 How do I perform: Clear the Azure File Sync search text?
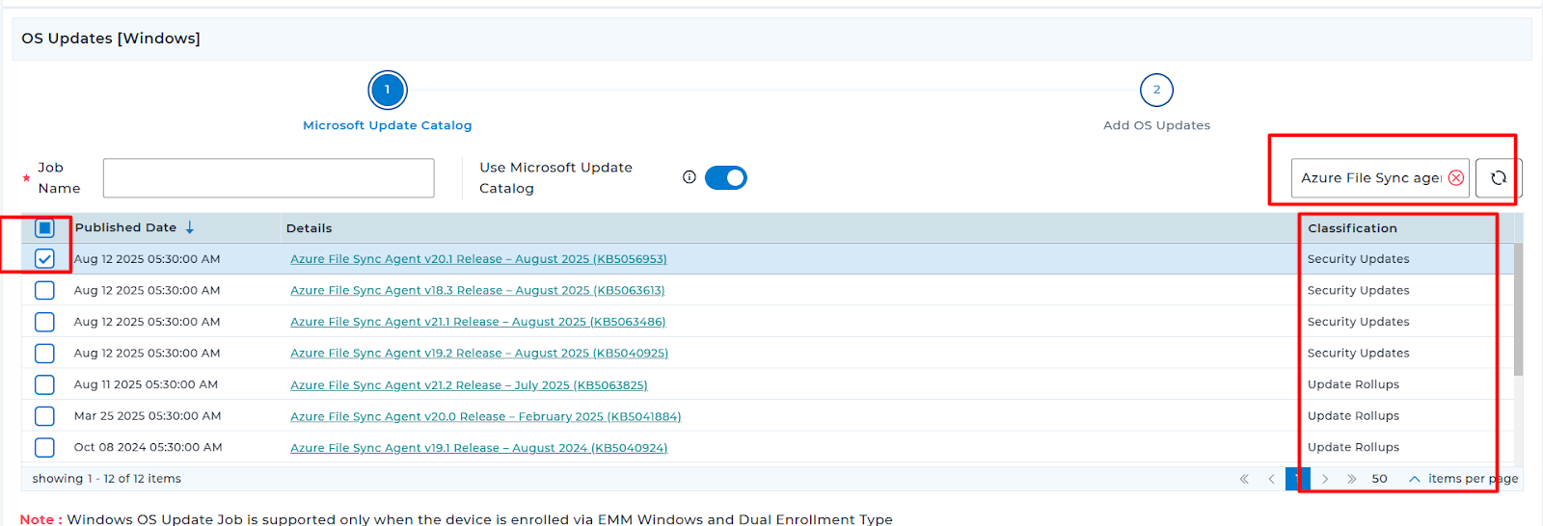click(x=1456, y=178)
